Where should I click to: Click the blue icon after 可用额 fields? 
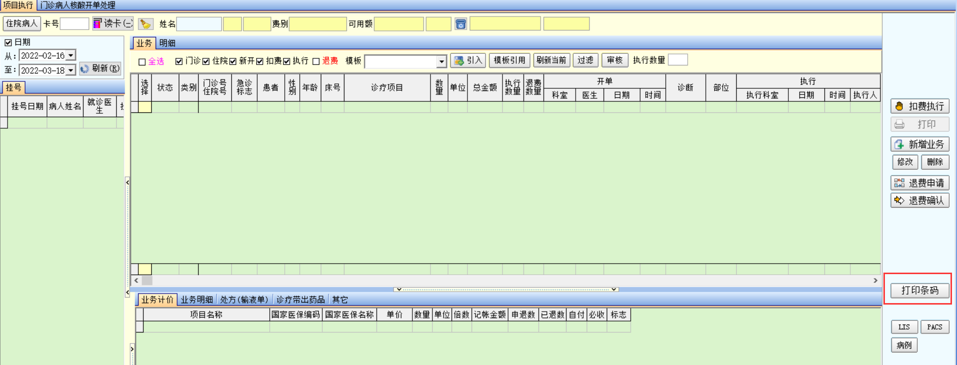click(x=460, y=24)
